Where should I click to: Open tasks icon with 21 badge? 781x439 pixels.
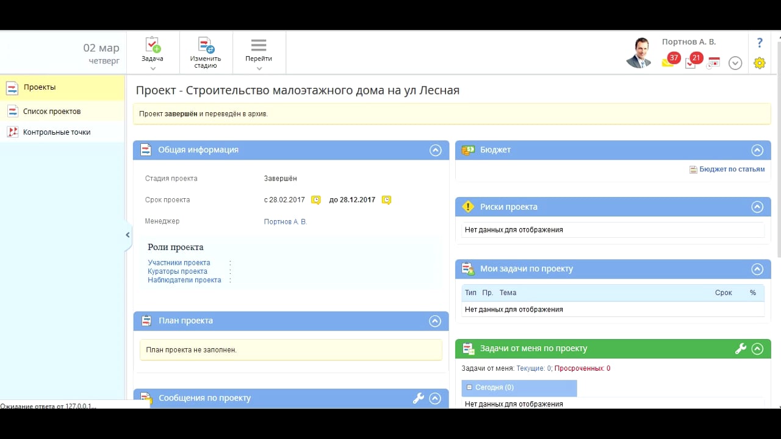(x=694, y=60)
